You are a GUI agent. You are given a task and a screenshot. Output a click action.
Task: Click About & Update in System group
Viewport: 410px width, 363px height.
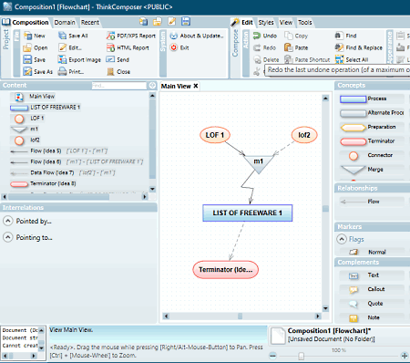coord(197,36)
